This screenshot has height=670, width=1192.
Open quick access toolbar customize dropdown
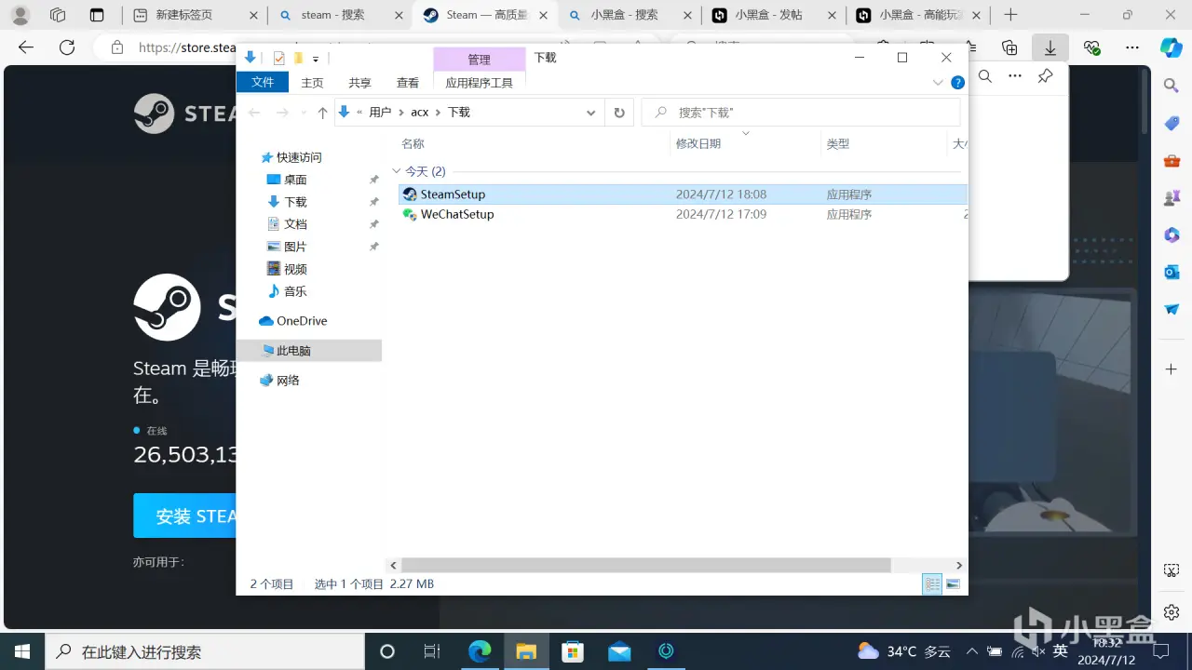(317, 58)
